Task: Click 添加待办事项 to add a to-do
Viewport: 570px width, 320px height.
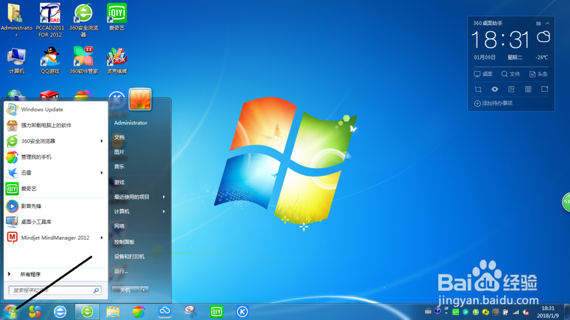Action: (x=493, y=103)
